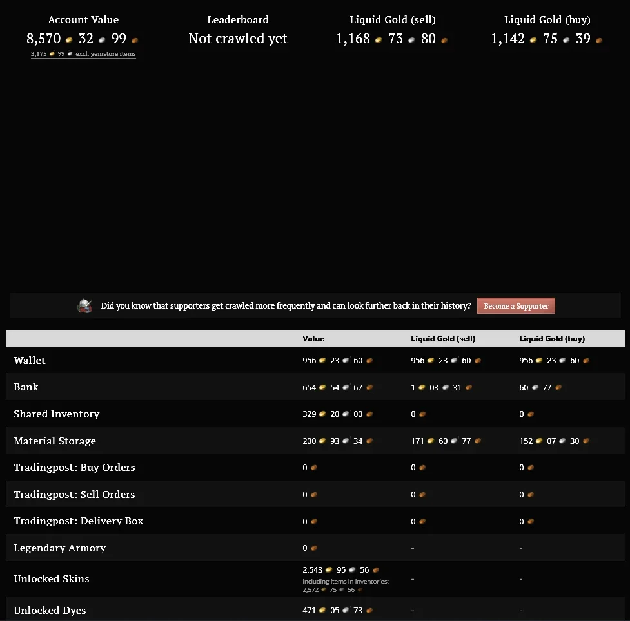The width and height of the screenshot is (630, 621).
Task: Click Material Storage liquid sell 171 gold
Action: [x=446, y=441]
